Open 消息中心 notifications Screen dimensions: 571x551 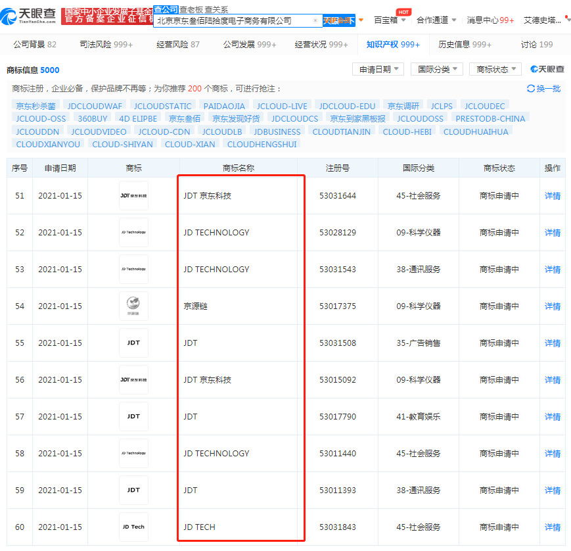(490, 20)
